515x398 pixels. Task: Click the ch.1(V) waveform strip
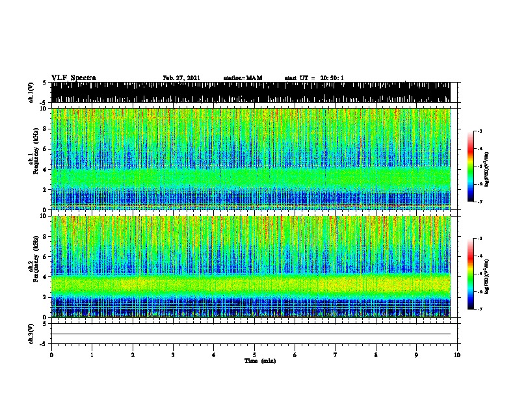pyautogui.click(x=251, y=92)
